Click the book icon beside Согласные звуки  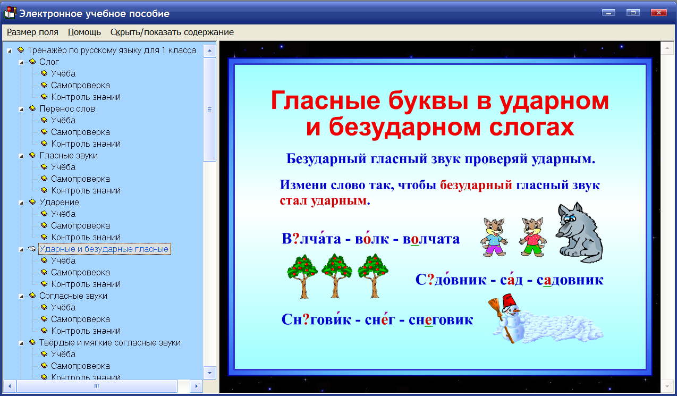(33, 296)
